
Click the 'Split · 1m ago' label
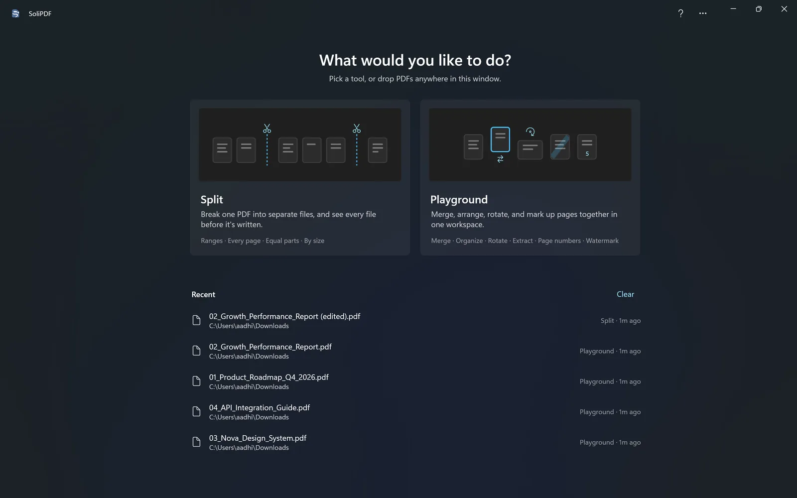click(x=621, y=321)
